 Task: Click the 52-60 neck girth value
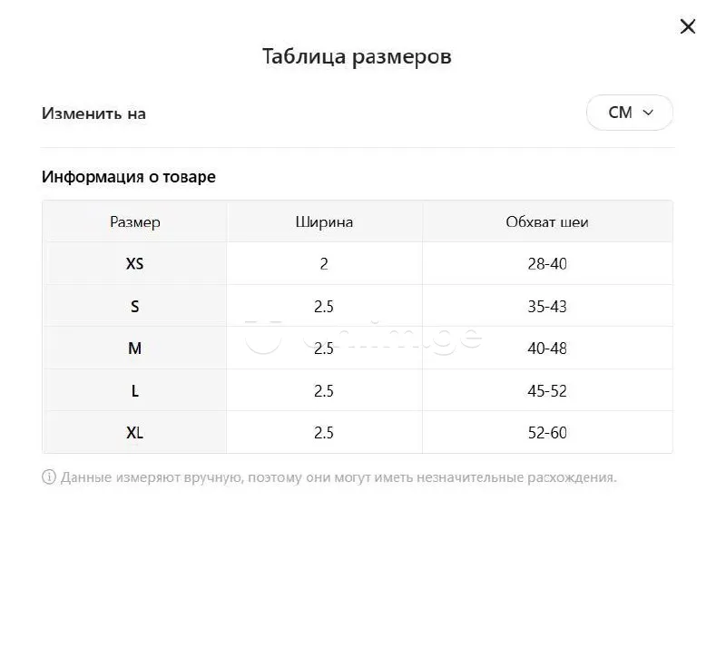(x=547, y=433)
